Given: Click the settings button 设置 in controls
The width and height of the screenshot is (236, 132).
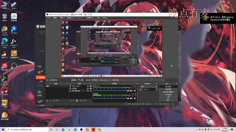Looking at the screenshot, I should (x=168, y=97).
